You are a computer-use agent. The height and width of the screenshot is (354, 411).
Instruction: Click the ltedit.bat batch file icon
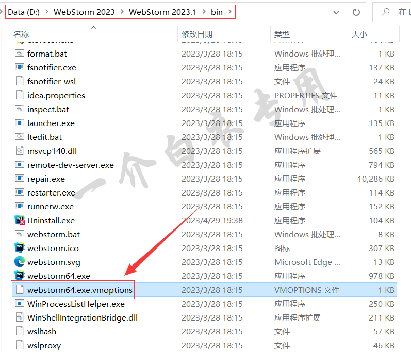[x=20, y=137]
